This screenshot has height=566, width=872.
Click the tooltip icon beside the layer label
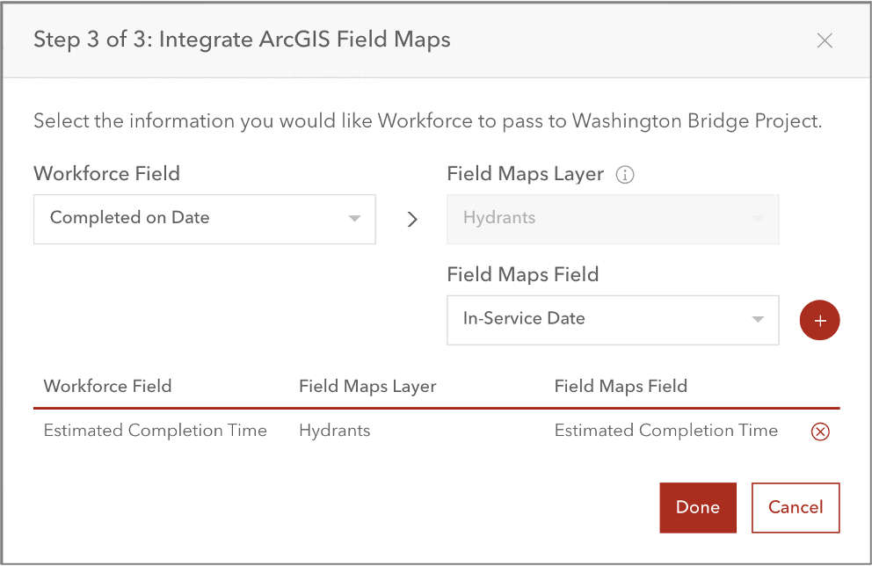point(624,174)
